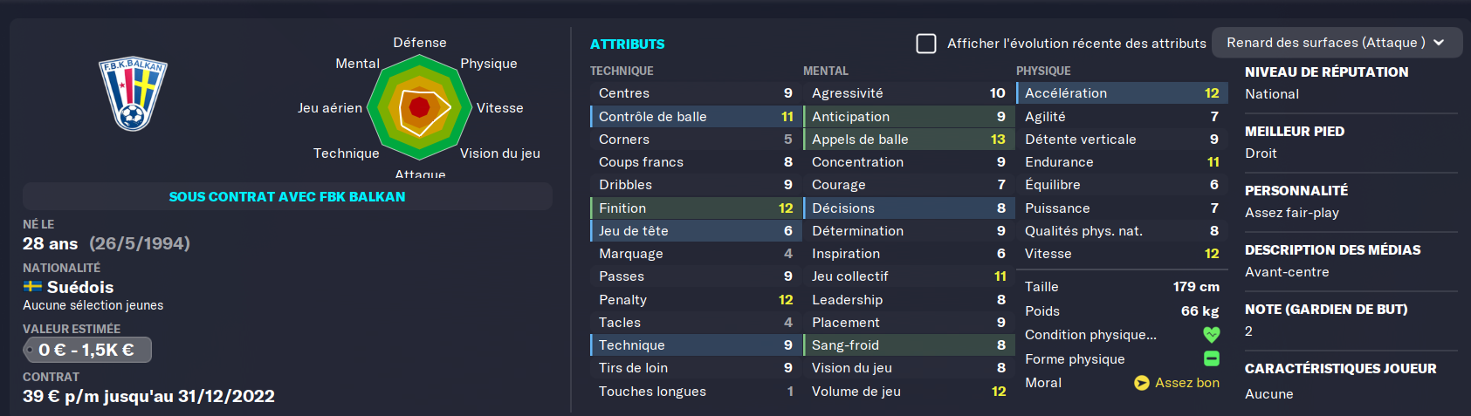The height and width of the screenshot is (416, 1471).
Task: Click the Suédois nationality link
Action: (x=80, y=287)
